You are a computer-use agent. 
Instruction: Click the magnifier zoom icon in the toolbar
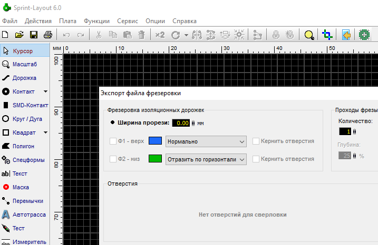click(309, 35)
